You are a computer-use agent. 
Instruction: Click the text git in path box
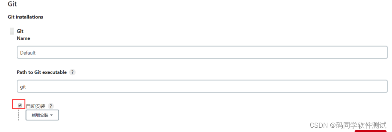(x=23, y=87)
